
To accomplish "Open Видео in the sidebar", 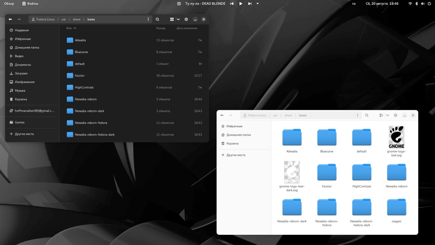I will click(x=32, y=56).
